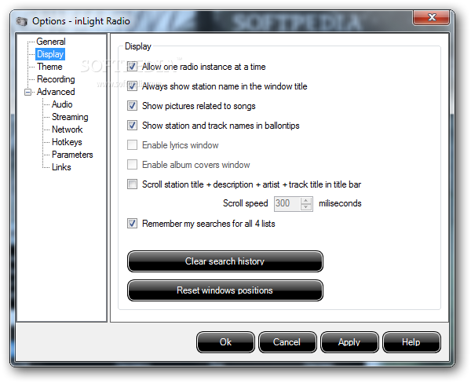The height and width of the screenshot is (383, 471).
Task: Select the Advanced tree node
Action: 56,92
